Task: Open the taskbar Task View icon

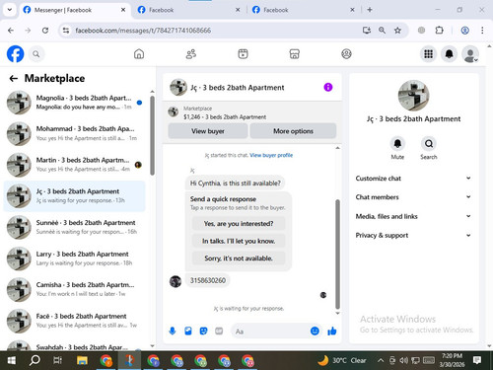Action: click(x=57, y=360)
